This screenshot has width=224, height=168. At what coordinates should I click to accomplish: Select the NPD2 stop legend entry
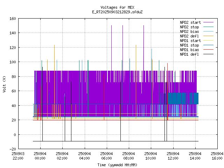click(x=190, y=27)
